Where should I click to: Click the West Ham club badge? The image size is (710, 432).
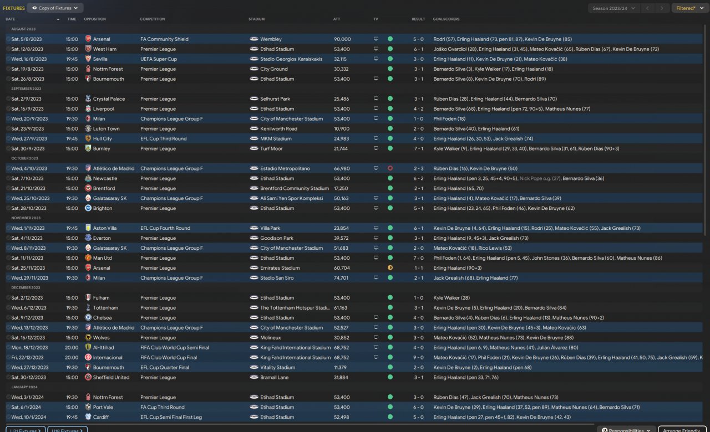[88, 49]
